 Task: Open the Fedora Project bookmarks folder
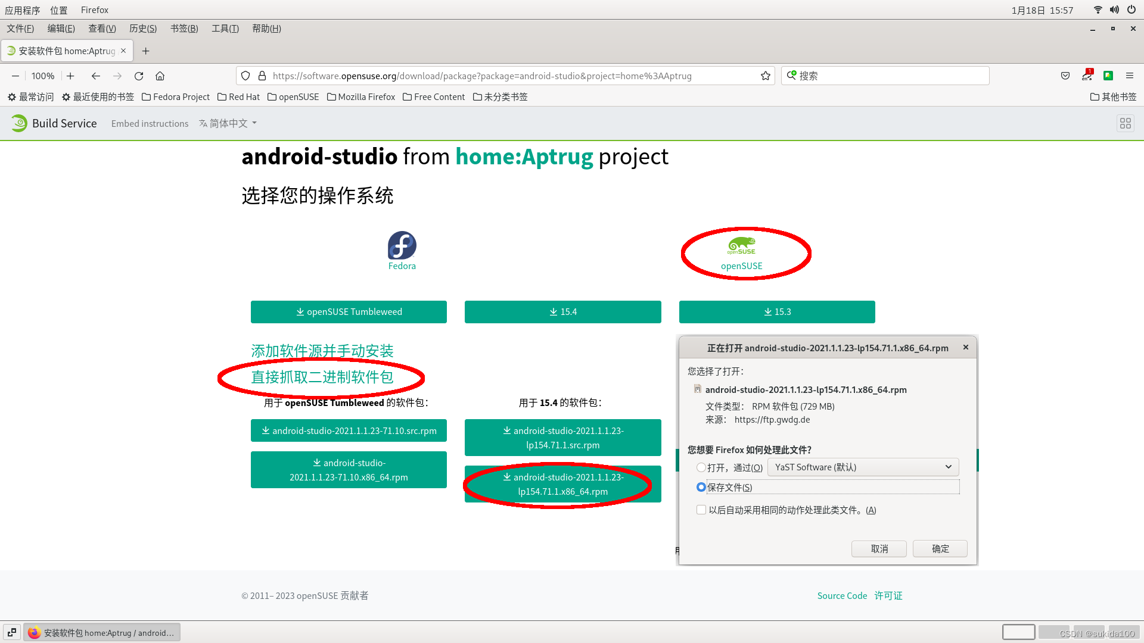[176, 97]
